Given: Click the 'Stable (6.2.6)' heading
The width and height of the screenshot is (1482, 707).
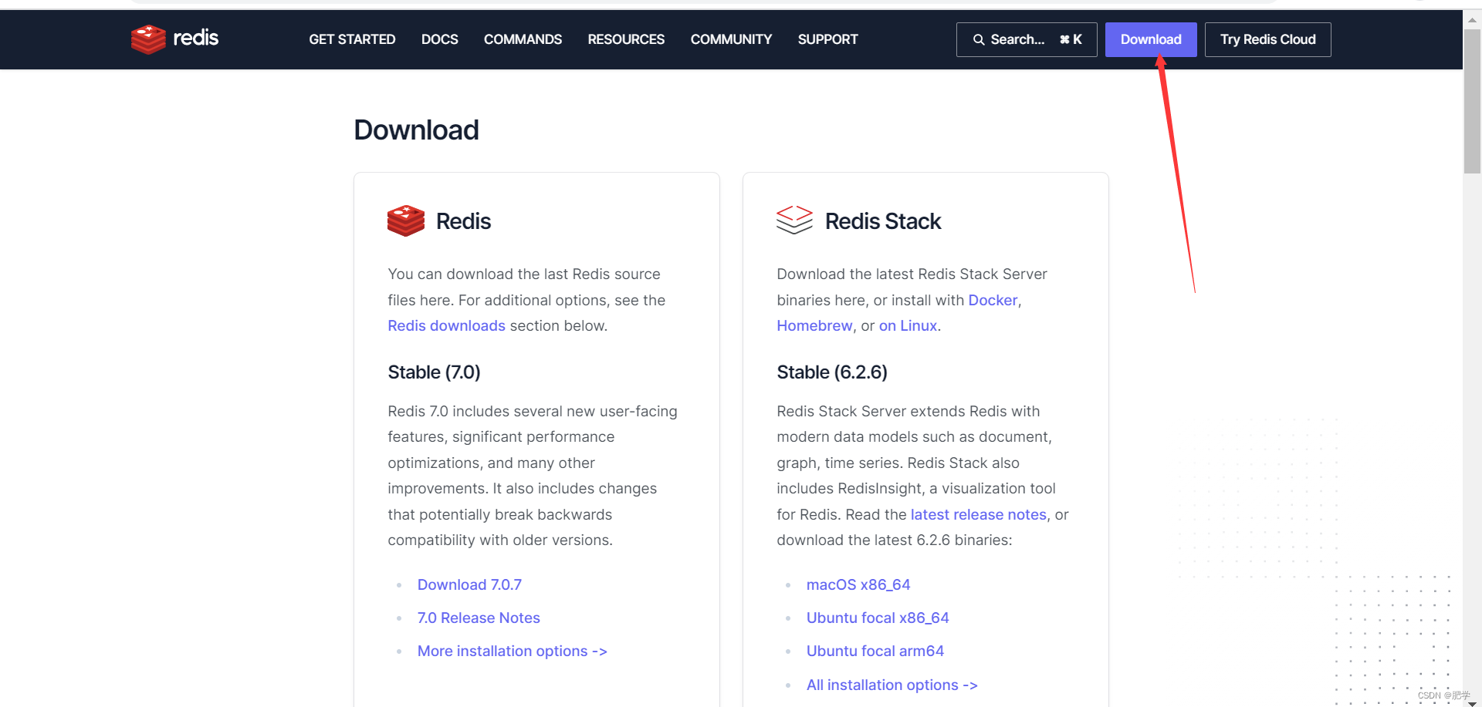Looking at the screenshot, I should tap(832, 372).
